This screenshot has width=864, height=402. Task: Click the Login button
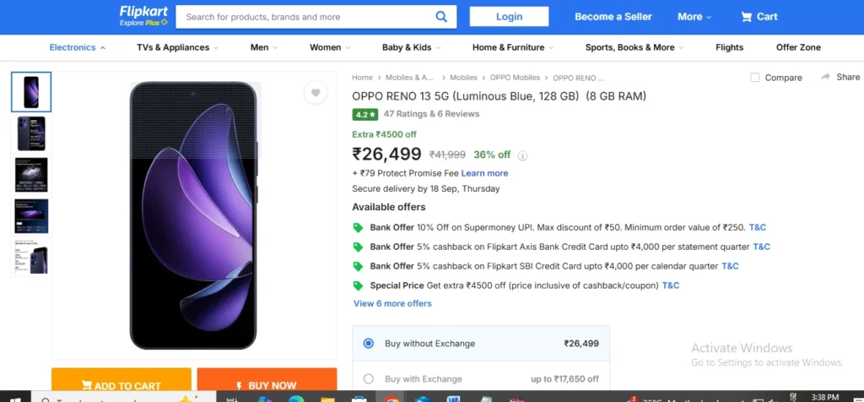[x=509, y=16]
